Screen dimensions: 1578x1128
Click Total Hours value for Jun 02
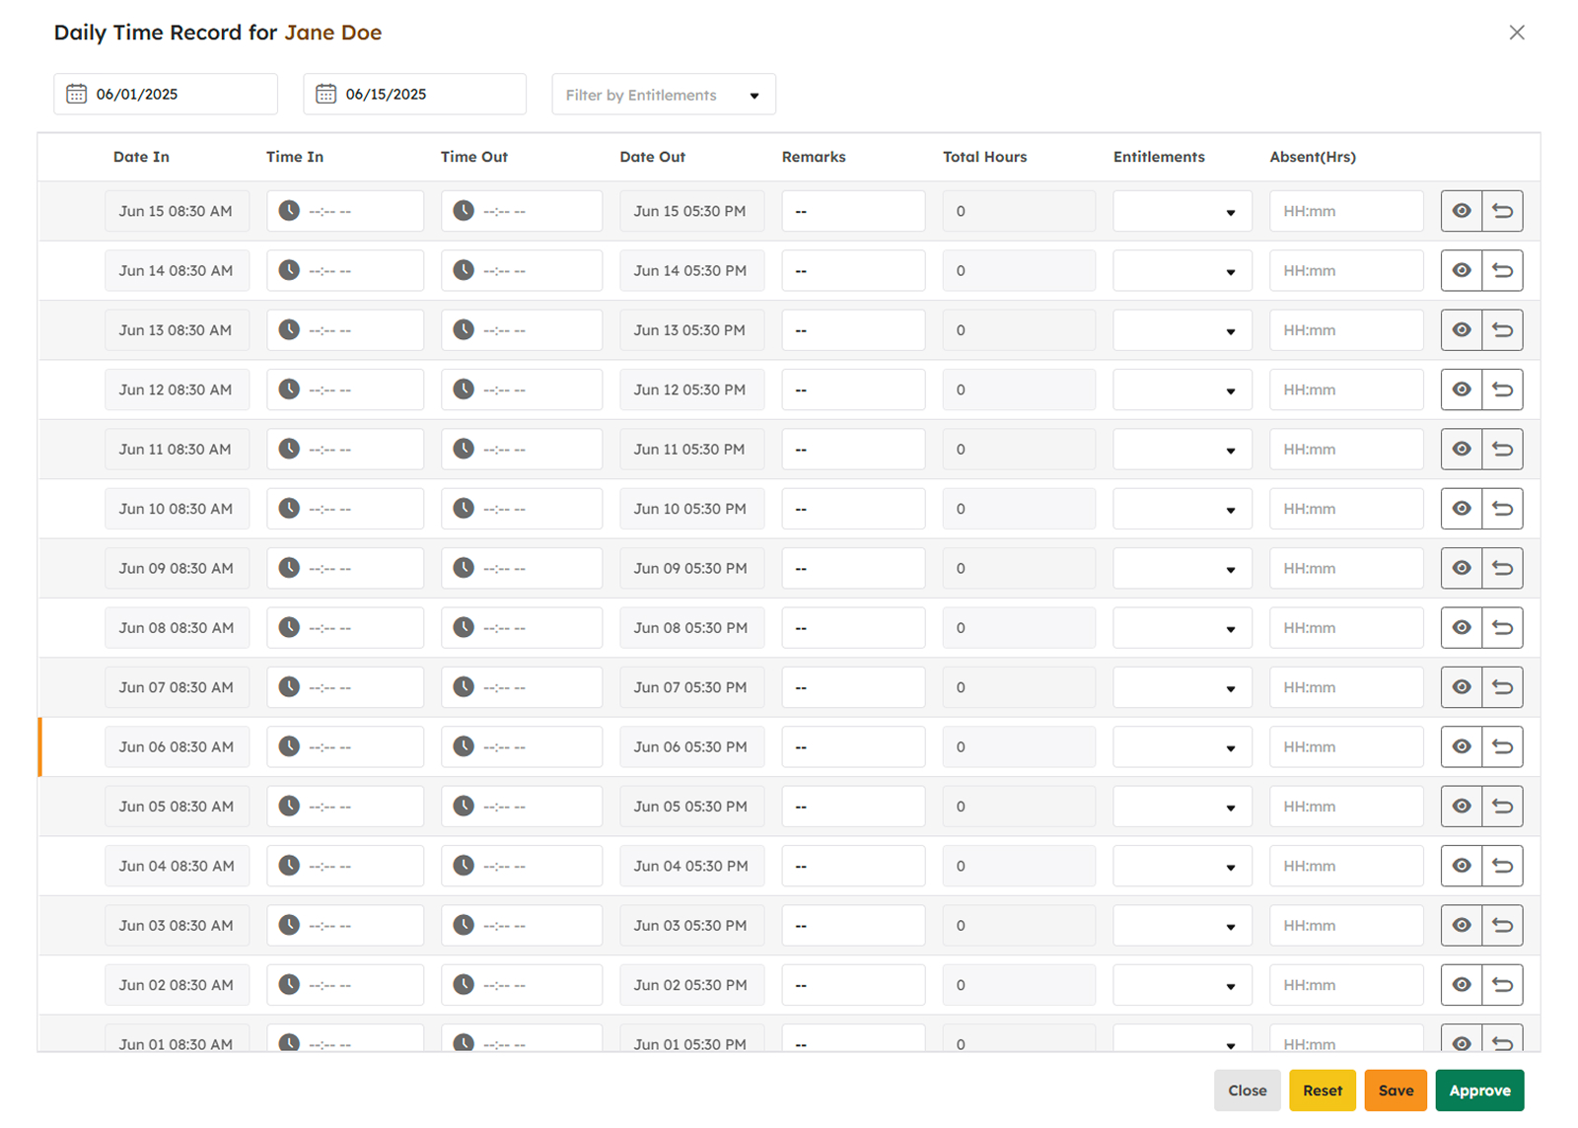tap(1019, 985)
